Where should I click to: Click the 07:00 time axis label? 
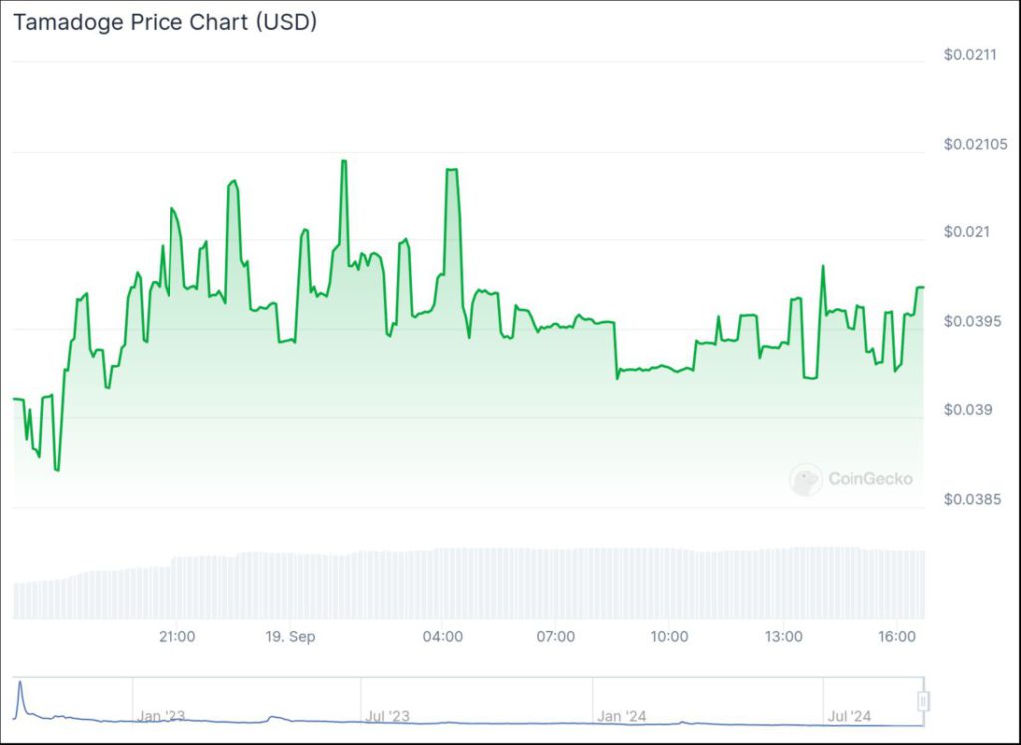[x=555, y=637]
